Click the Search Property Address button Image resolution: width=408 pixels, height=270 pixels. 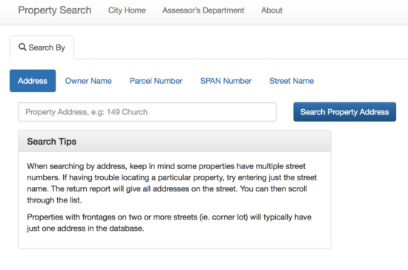tap(345, 112)
